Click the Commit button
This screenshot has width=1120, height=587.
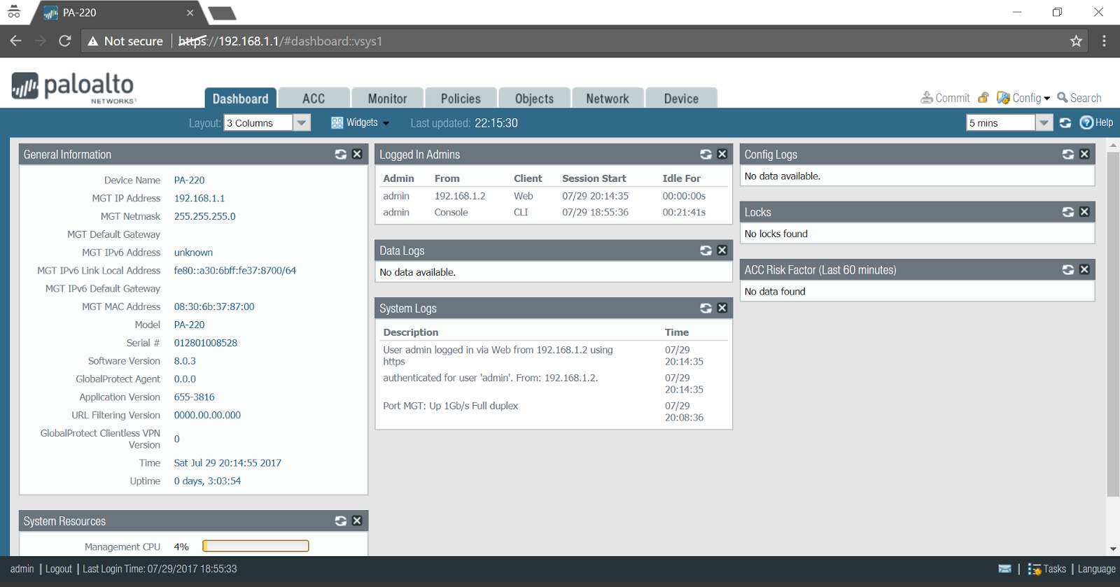click(x=945, y=98)
